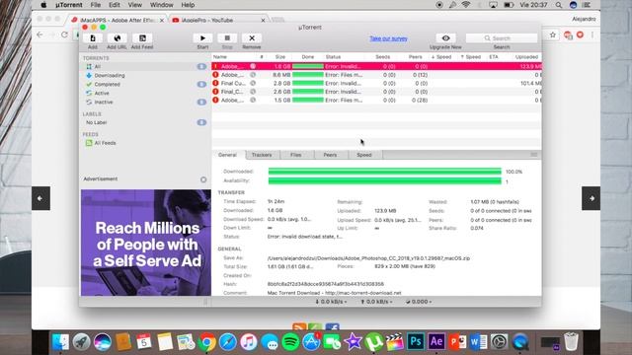
Task: Select All Feeds in sidebar
Action: coord(105,143)
